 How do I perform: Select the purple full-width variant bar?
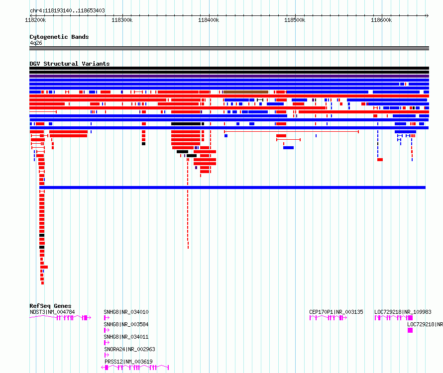pos(229,76)
